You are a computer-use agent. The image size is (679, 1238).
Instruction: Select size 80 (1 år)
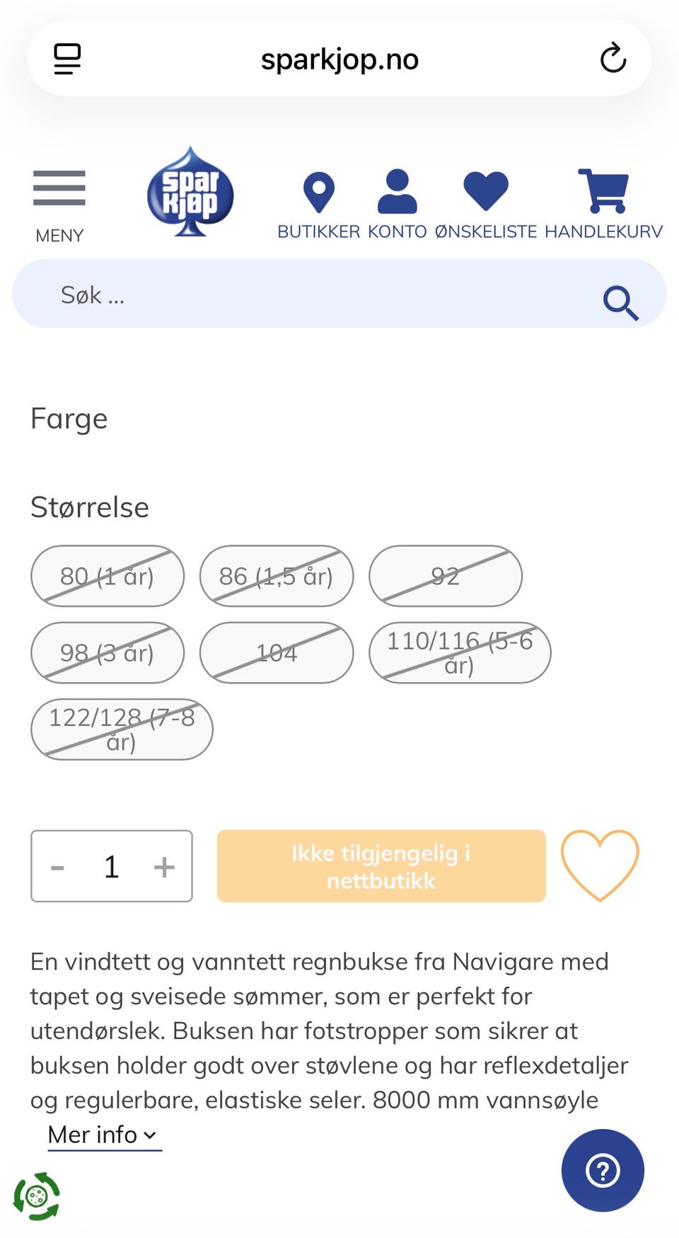pos(108,576)
